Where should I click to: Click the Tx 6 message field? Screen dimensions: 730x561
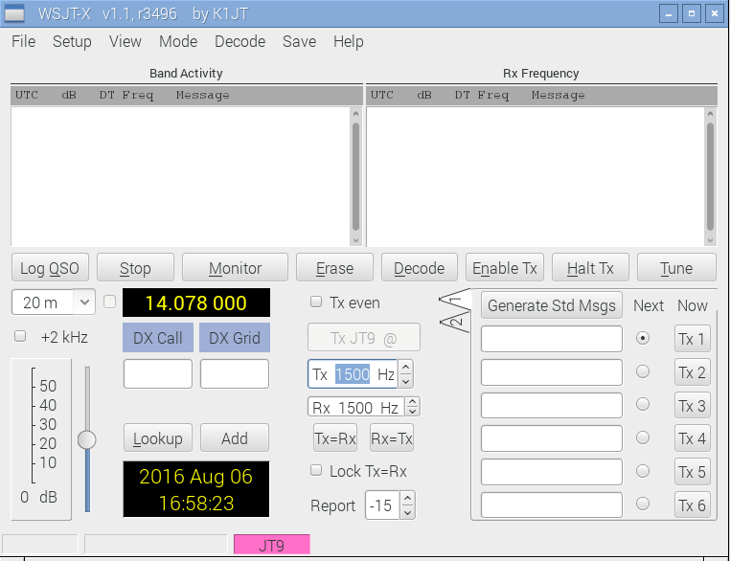click(x=552, y=505)
